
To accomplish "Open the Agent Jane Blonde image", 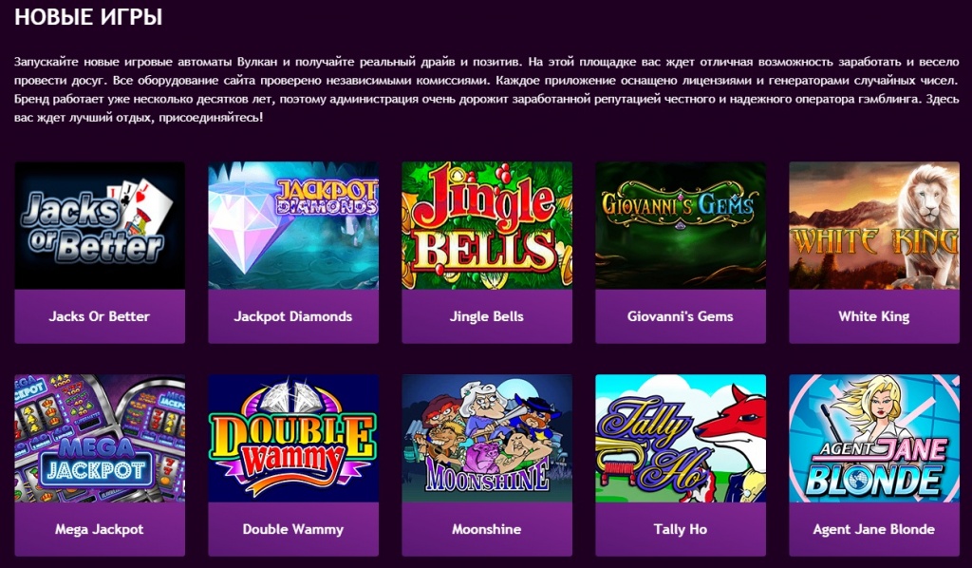I will tap(874, 439).
